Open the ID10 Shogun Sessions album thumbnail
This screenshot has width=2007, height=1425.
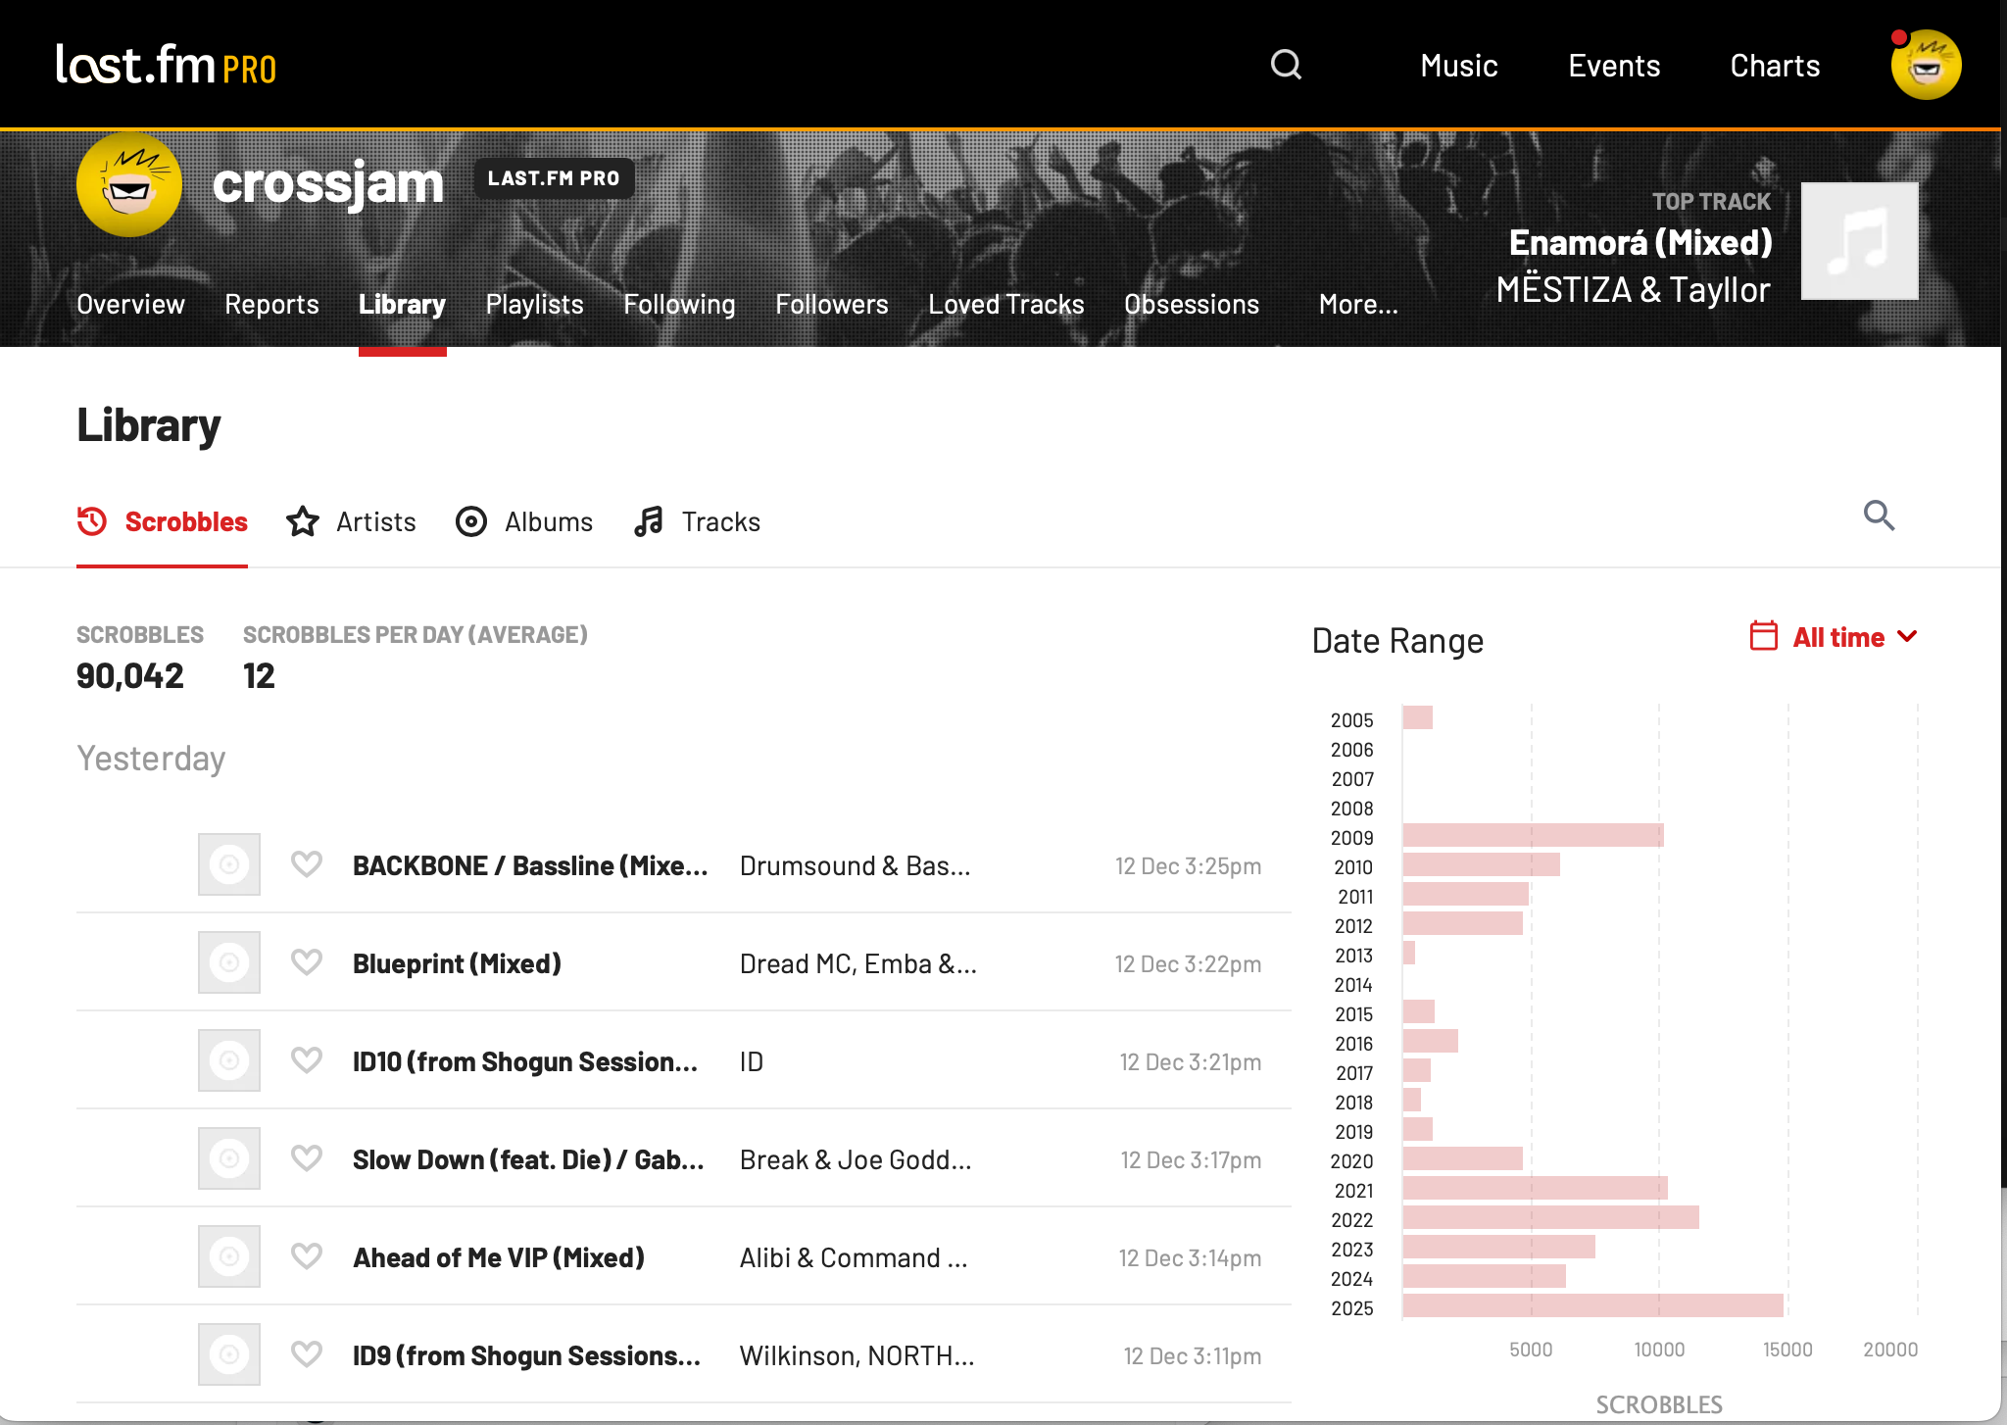tap(228, 1059)
